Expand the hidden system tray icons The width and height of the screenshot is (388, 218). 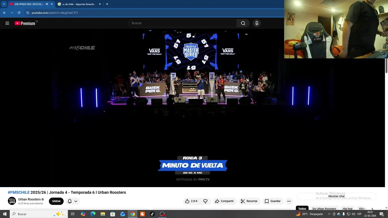[x=329, y=214]
